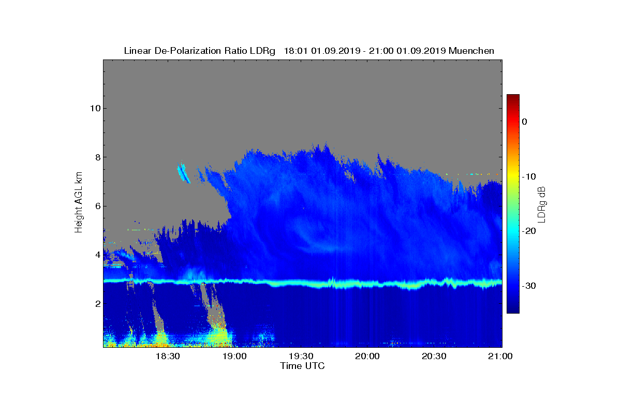This screenshot has width=621, height=414.
Task: Click the LDRg dB colorbar label
Action: (542, 203)
